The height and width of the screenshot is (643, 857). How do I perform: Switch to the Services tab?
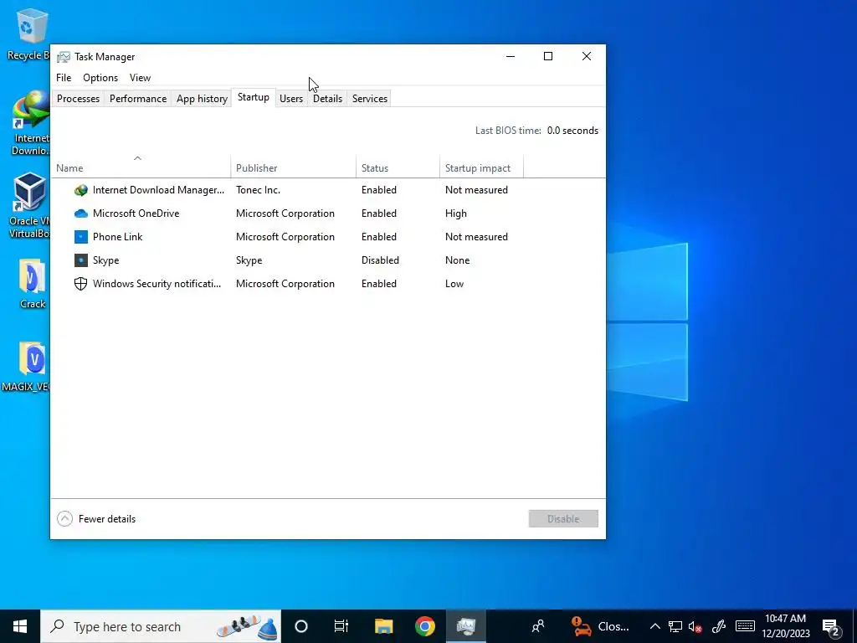[x=369, y=99]
